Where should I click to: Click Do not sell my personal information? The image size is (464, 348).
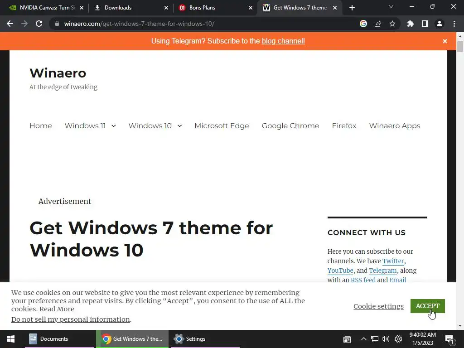pyautogui.click(x=70, y=319)
